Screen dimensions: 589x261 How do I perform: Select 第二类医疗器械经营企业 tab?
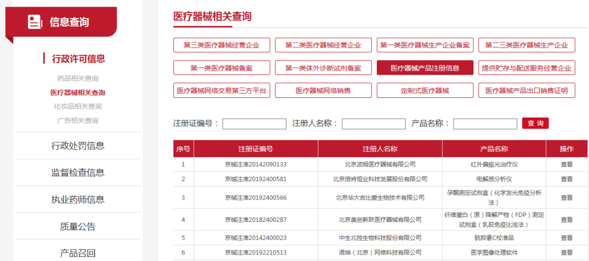[x=323, y=45]
